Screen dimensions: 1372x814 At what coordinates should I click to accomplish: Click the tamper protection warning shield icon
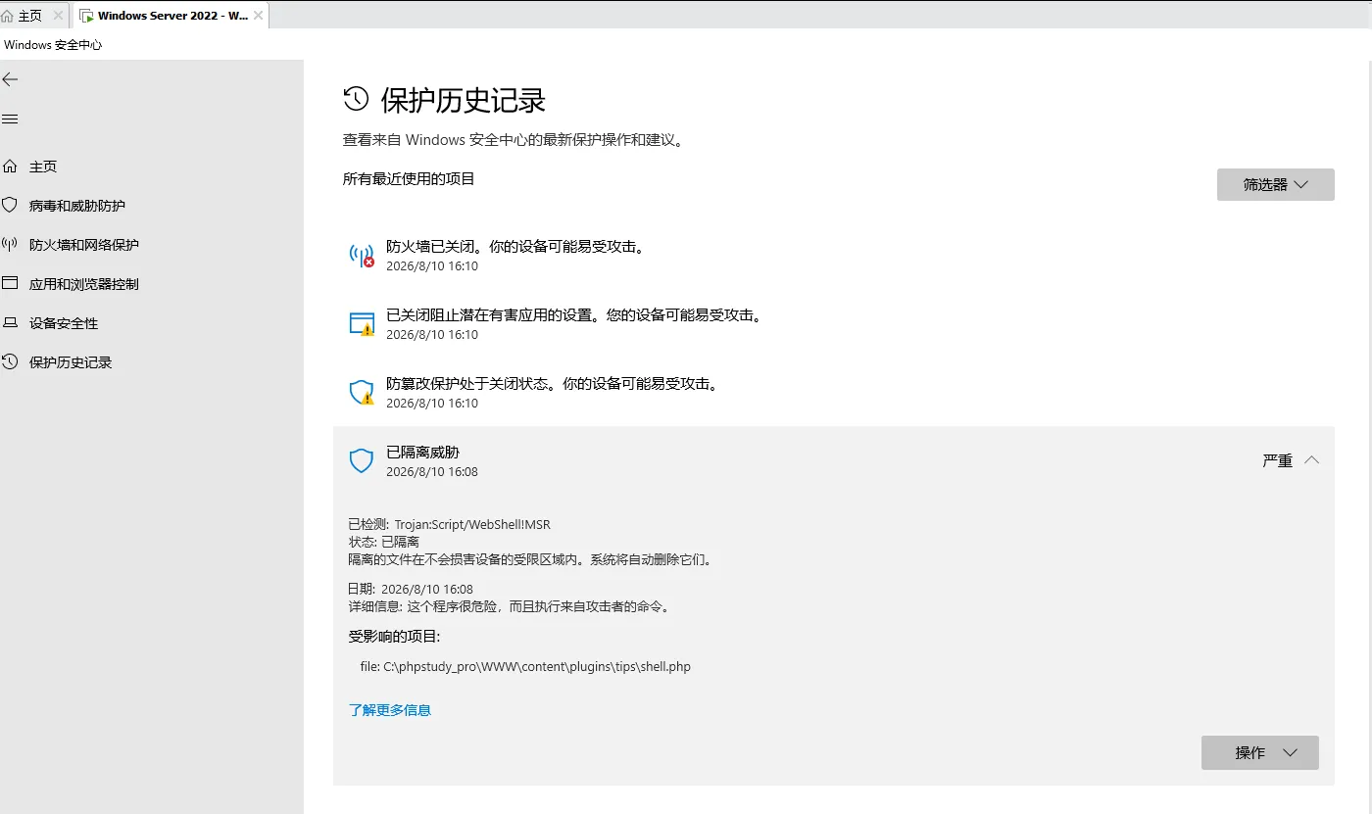pos(362,393)
